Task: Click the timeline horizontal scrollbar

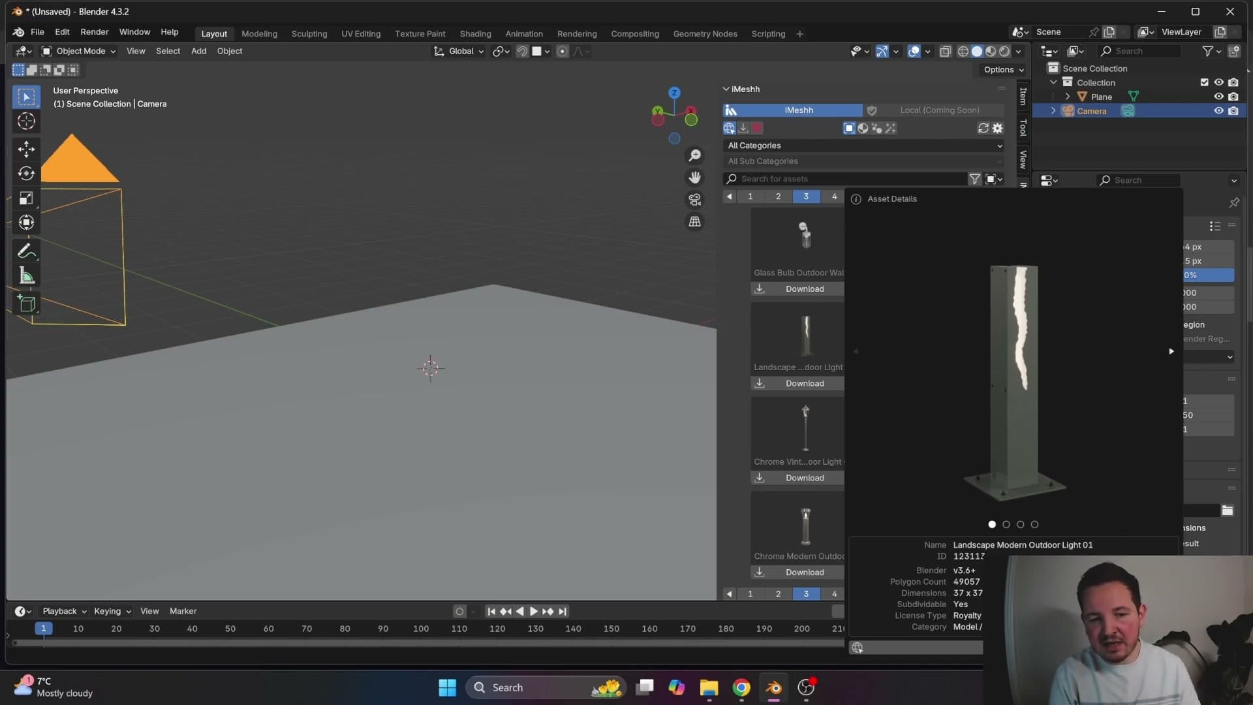Action: pyautogui.click(x=427, y=643)
